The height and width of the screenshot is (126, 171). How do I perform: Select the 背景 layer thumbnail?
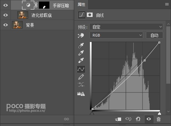(x=17, y=25)
